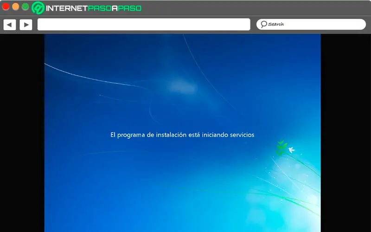Click the orange minimize window button
The height and width of the screenshot is (232, 371).
coord(16,6)
